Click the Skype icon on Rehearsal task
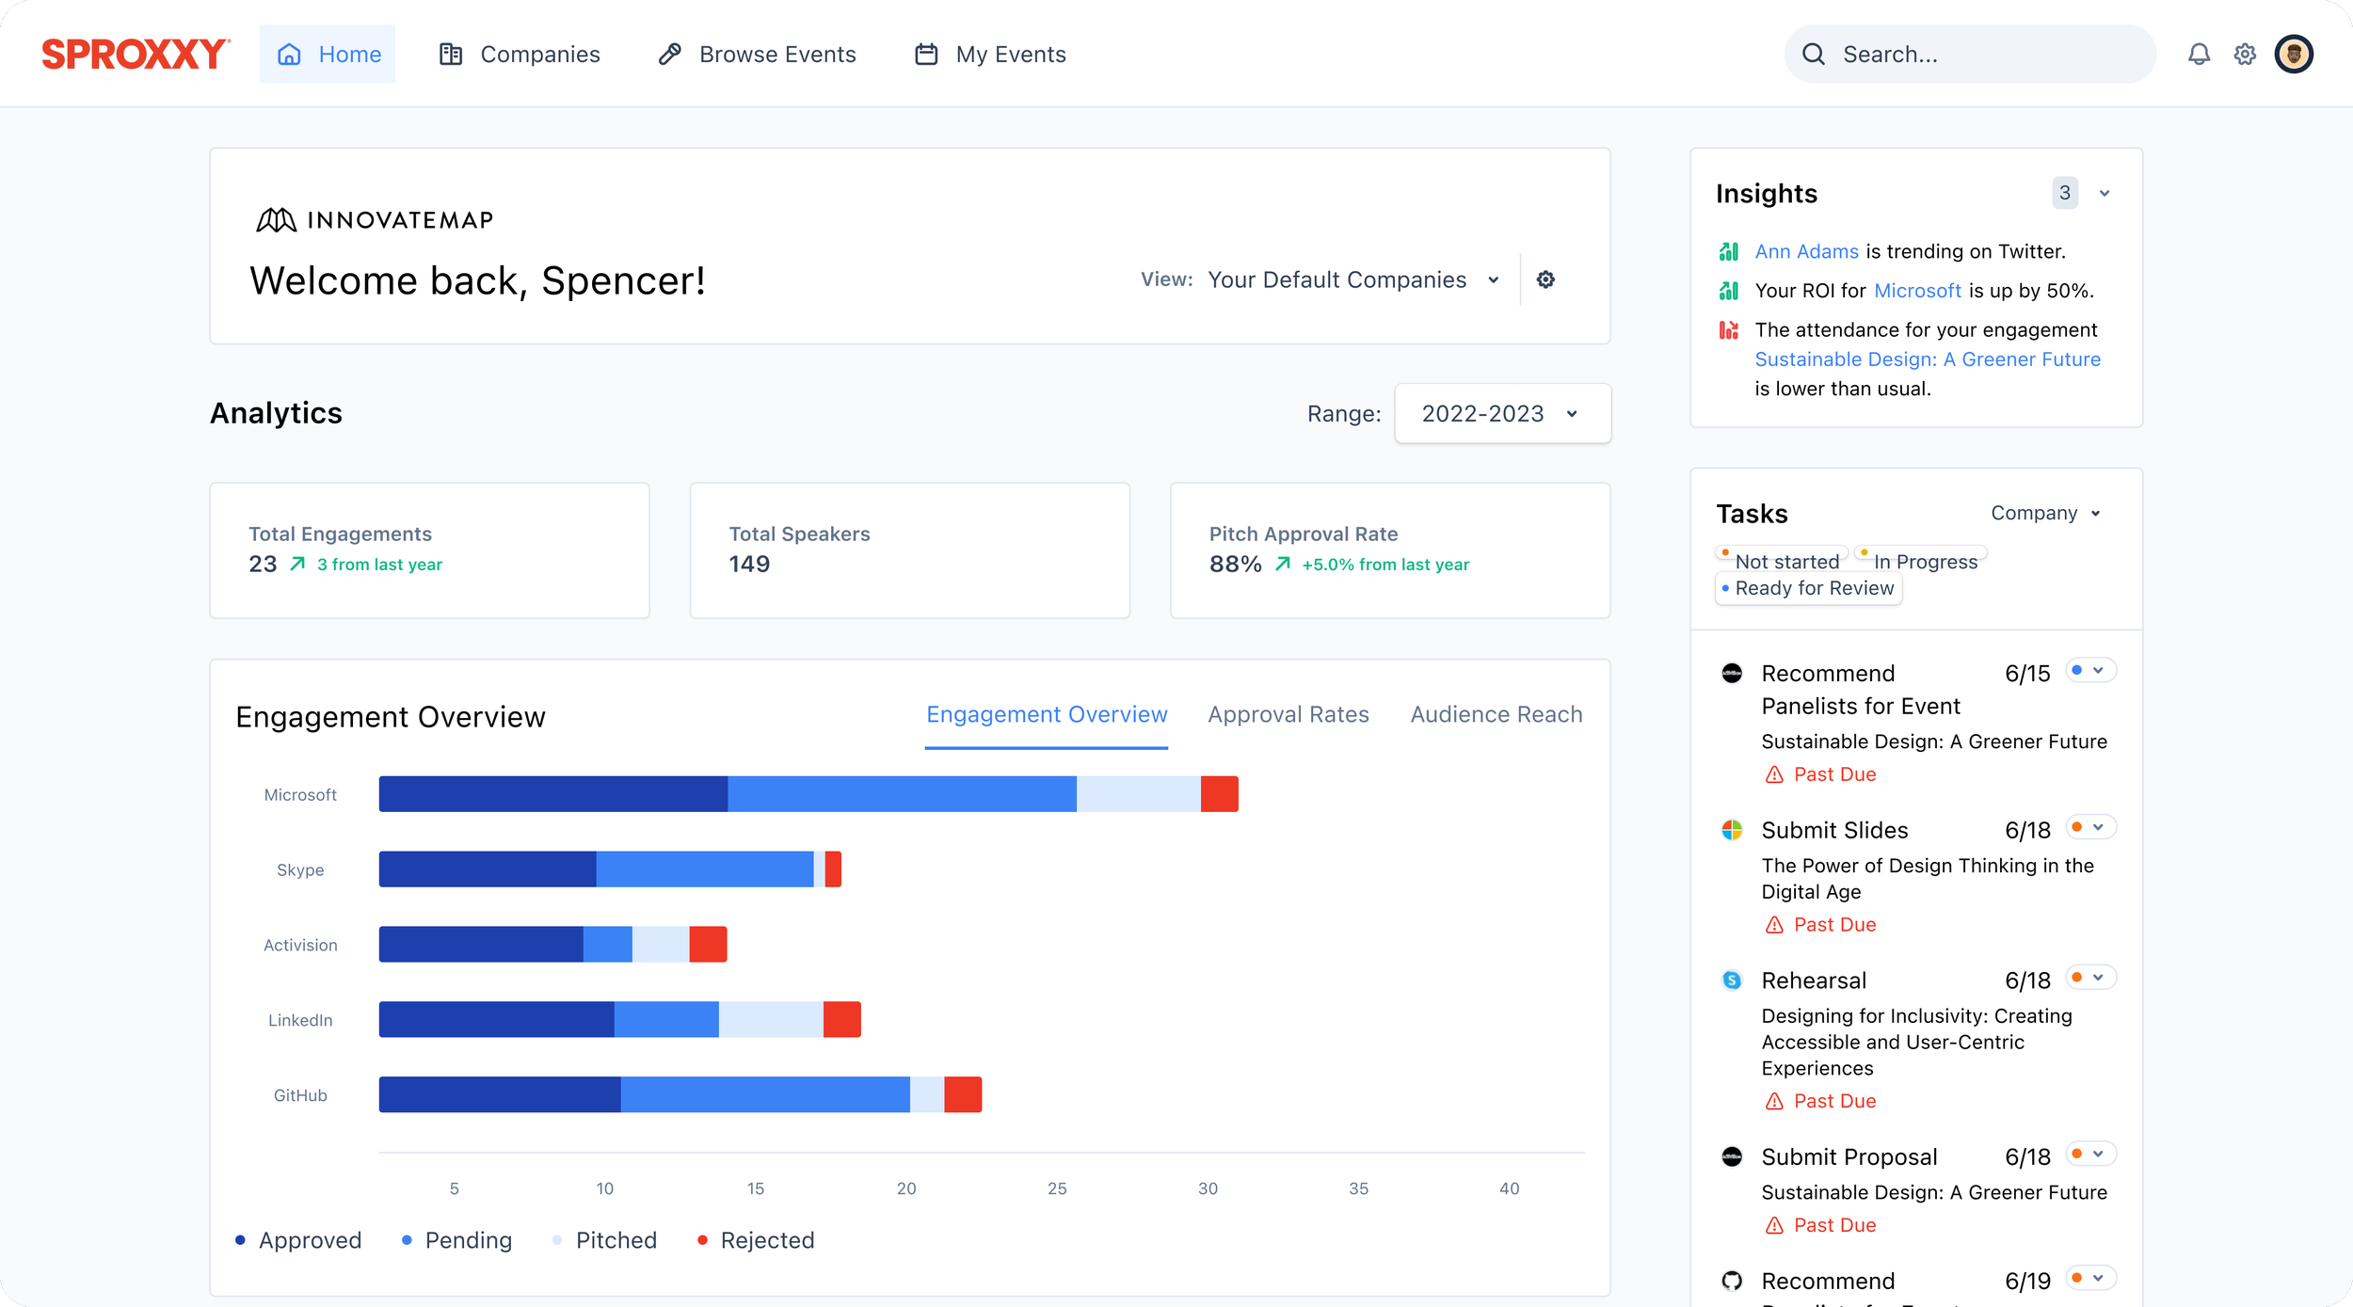This screenshot has height=1307, width=2353. [x=1731, y=980]
